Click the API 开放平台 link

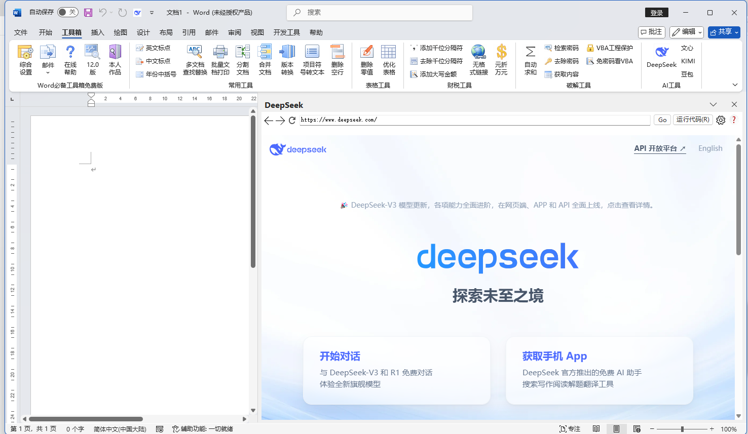[659, 148]
